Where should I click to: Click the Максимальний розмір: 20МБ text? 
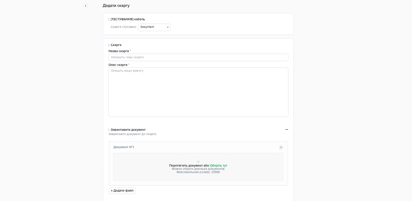[198, 172]
